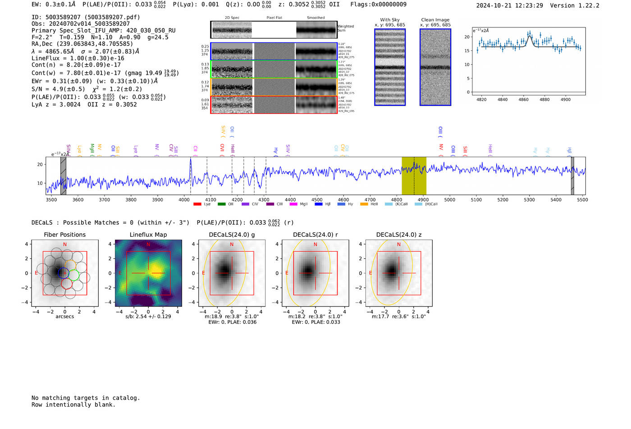Click the red Lyα legend swatch
The height and width of the screenshot is (429, 631).
pyautogui.click(x=197, y=204)
